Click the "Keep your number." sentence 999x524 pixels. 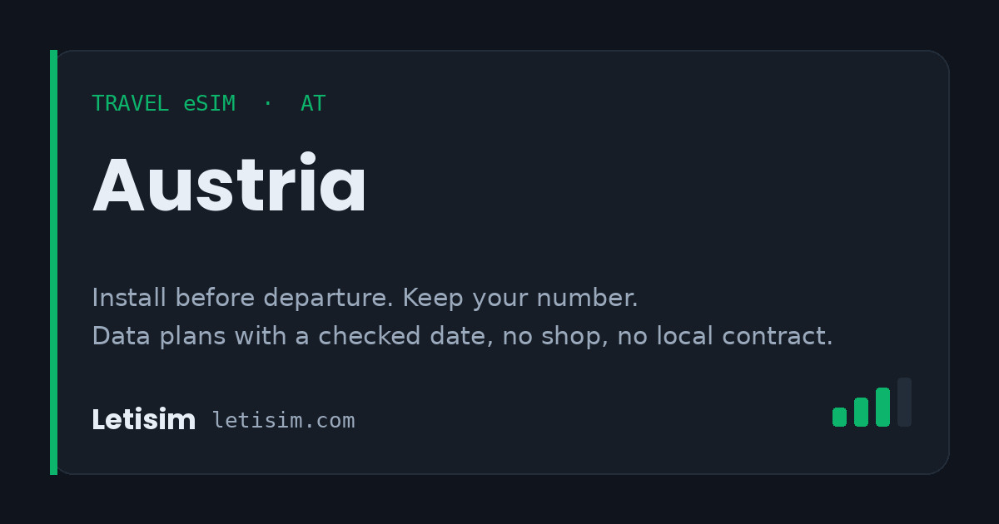tap(520, 297)
